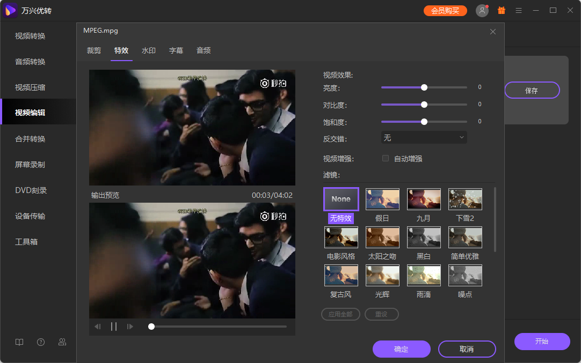Close the MPEG.mpg editing dialog

click(x=493, y=32)
